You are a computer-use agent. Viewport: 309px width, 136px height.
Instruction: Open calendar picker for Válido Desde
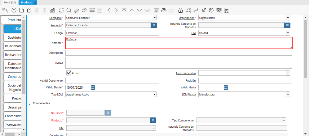pos(93,87)
